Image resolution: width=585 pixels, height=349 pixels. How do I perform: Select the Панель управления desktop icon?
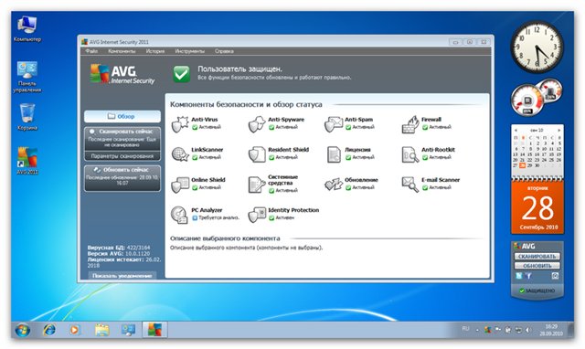coord(27,77)
